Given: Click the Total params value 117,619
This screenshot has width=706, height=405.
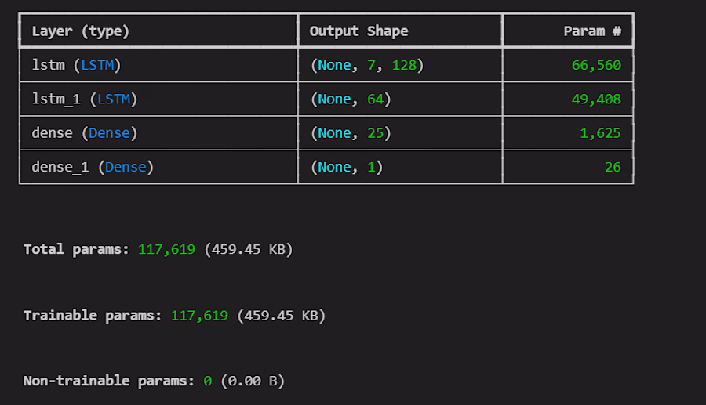Looking at the screenshot, I should pos(166,249).
